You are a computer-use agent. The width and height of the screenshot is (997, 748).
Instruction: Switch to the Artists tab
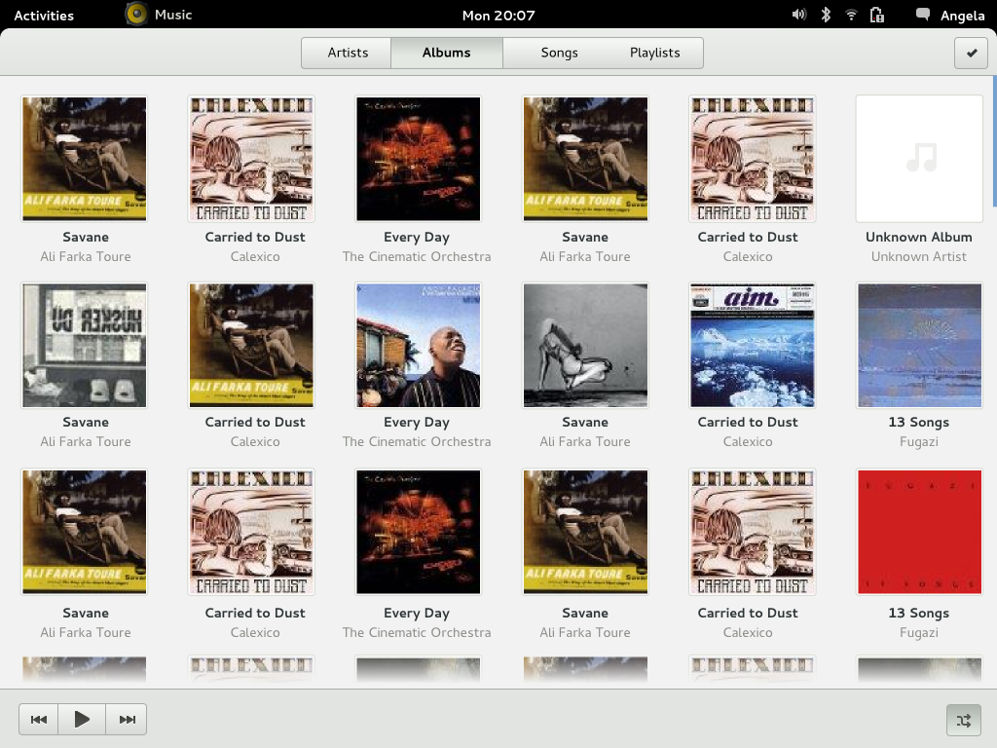click(347, 53)
